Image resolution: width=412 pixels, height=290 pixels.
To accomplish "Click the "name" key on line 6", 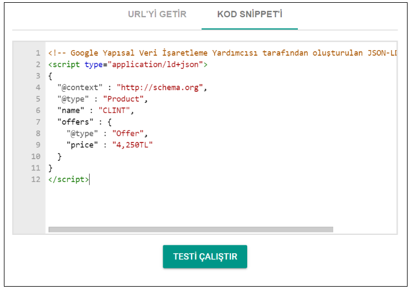I will [x=71, y=111].
